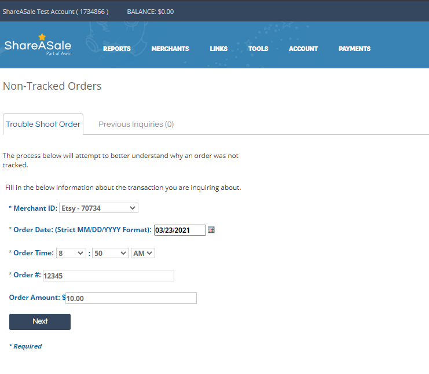Click the Order Date input field
This screenshot has width=429, height=374.
[x=179, y=230]
